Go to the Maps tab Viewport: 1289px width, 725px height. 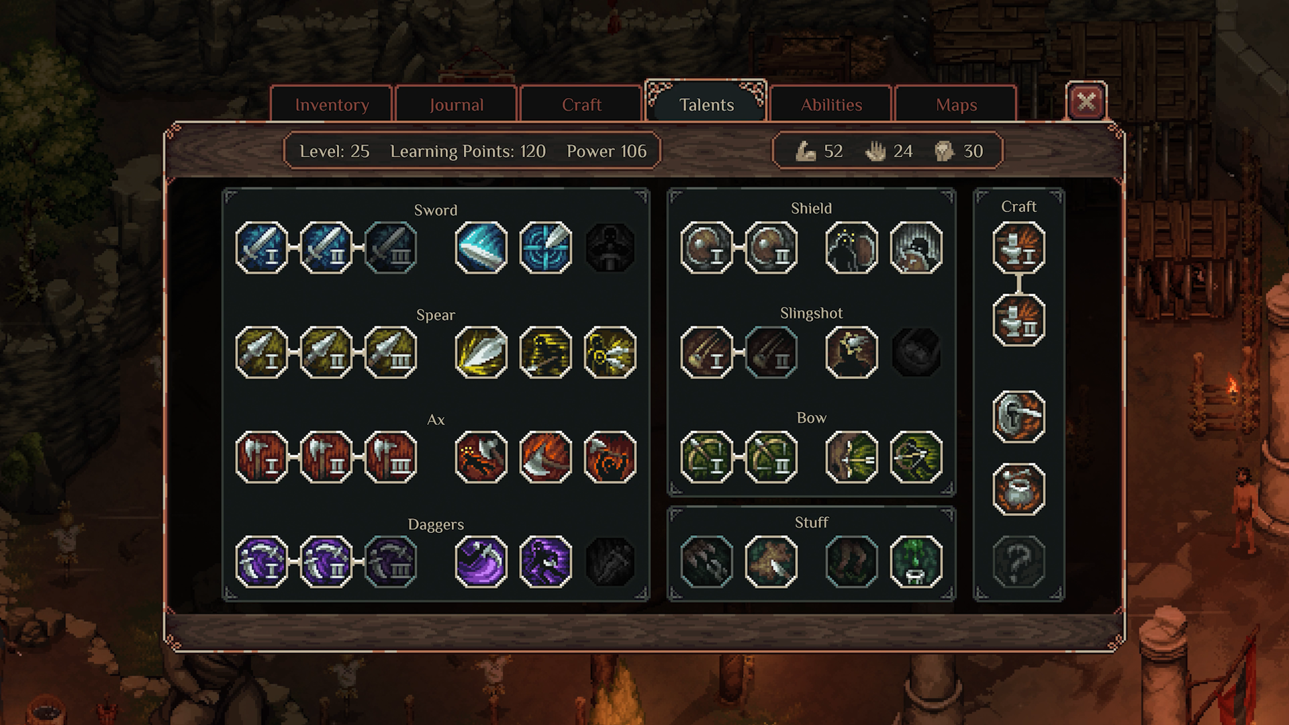pyautogui.click(x=956, y=104)
